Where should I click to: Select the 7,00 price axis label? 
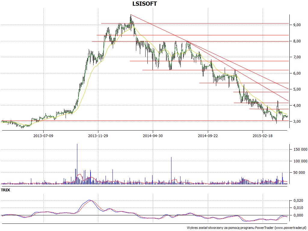[297, 57]
